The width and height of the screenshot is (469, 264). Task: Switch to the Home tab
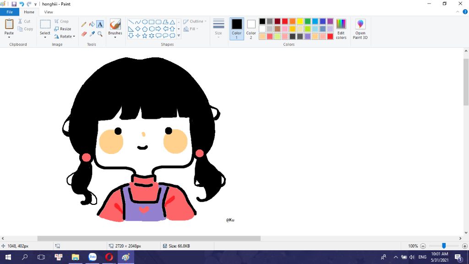coord(29,12)
